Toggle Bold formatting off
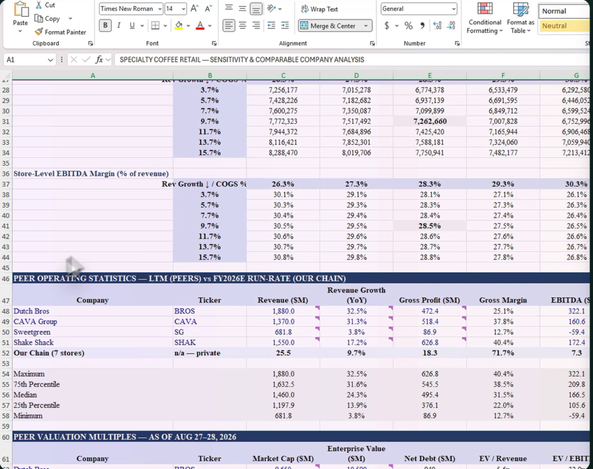Image resolution: width=593 pixels, height=469 pixels. (105, 25)
